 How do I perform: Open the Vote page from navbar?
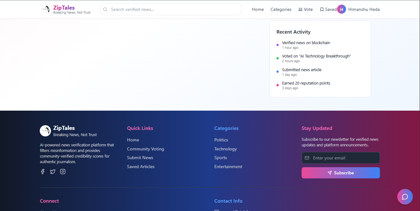coord(305,9)
